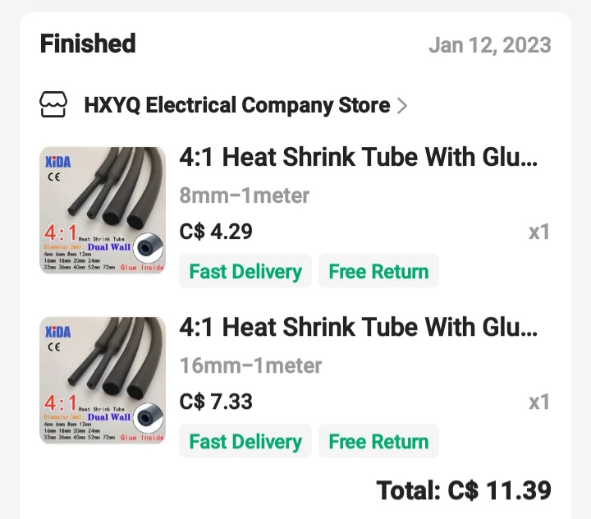Tap the 16mm–1meter variant label
The image size is (591, 519).
(x=250, y=365)
